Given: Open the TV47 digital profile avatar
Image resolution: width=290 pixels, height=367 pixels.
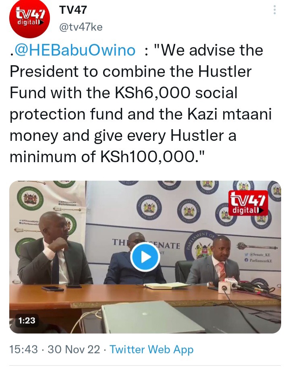Looking at the screenshot, I should click(29, 18).
